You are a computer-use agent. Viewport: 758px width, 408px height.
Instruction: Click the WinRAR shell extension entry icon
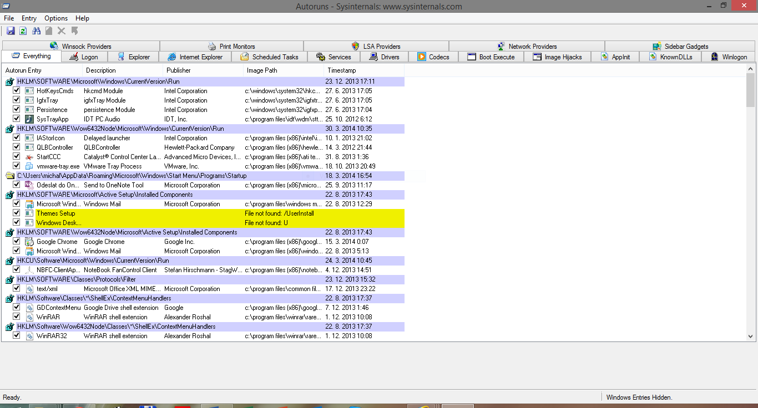[29, 317]
